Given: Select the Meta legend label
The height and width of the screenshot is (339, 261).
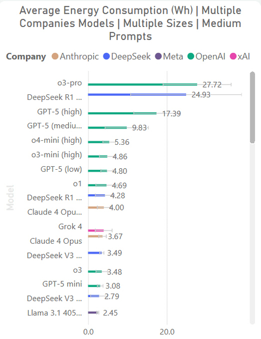Looking at the screenshot, I should (x=173, y=57).
